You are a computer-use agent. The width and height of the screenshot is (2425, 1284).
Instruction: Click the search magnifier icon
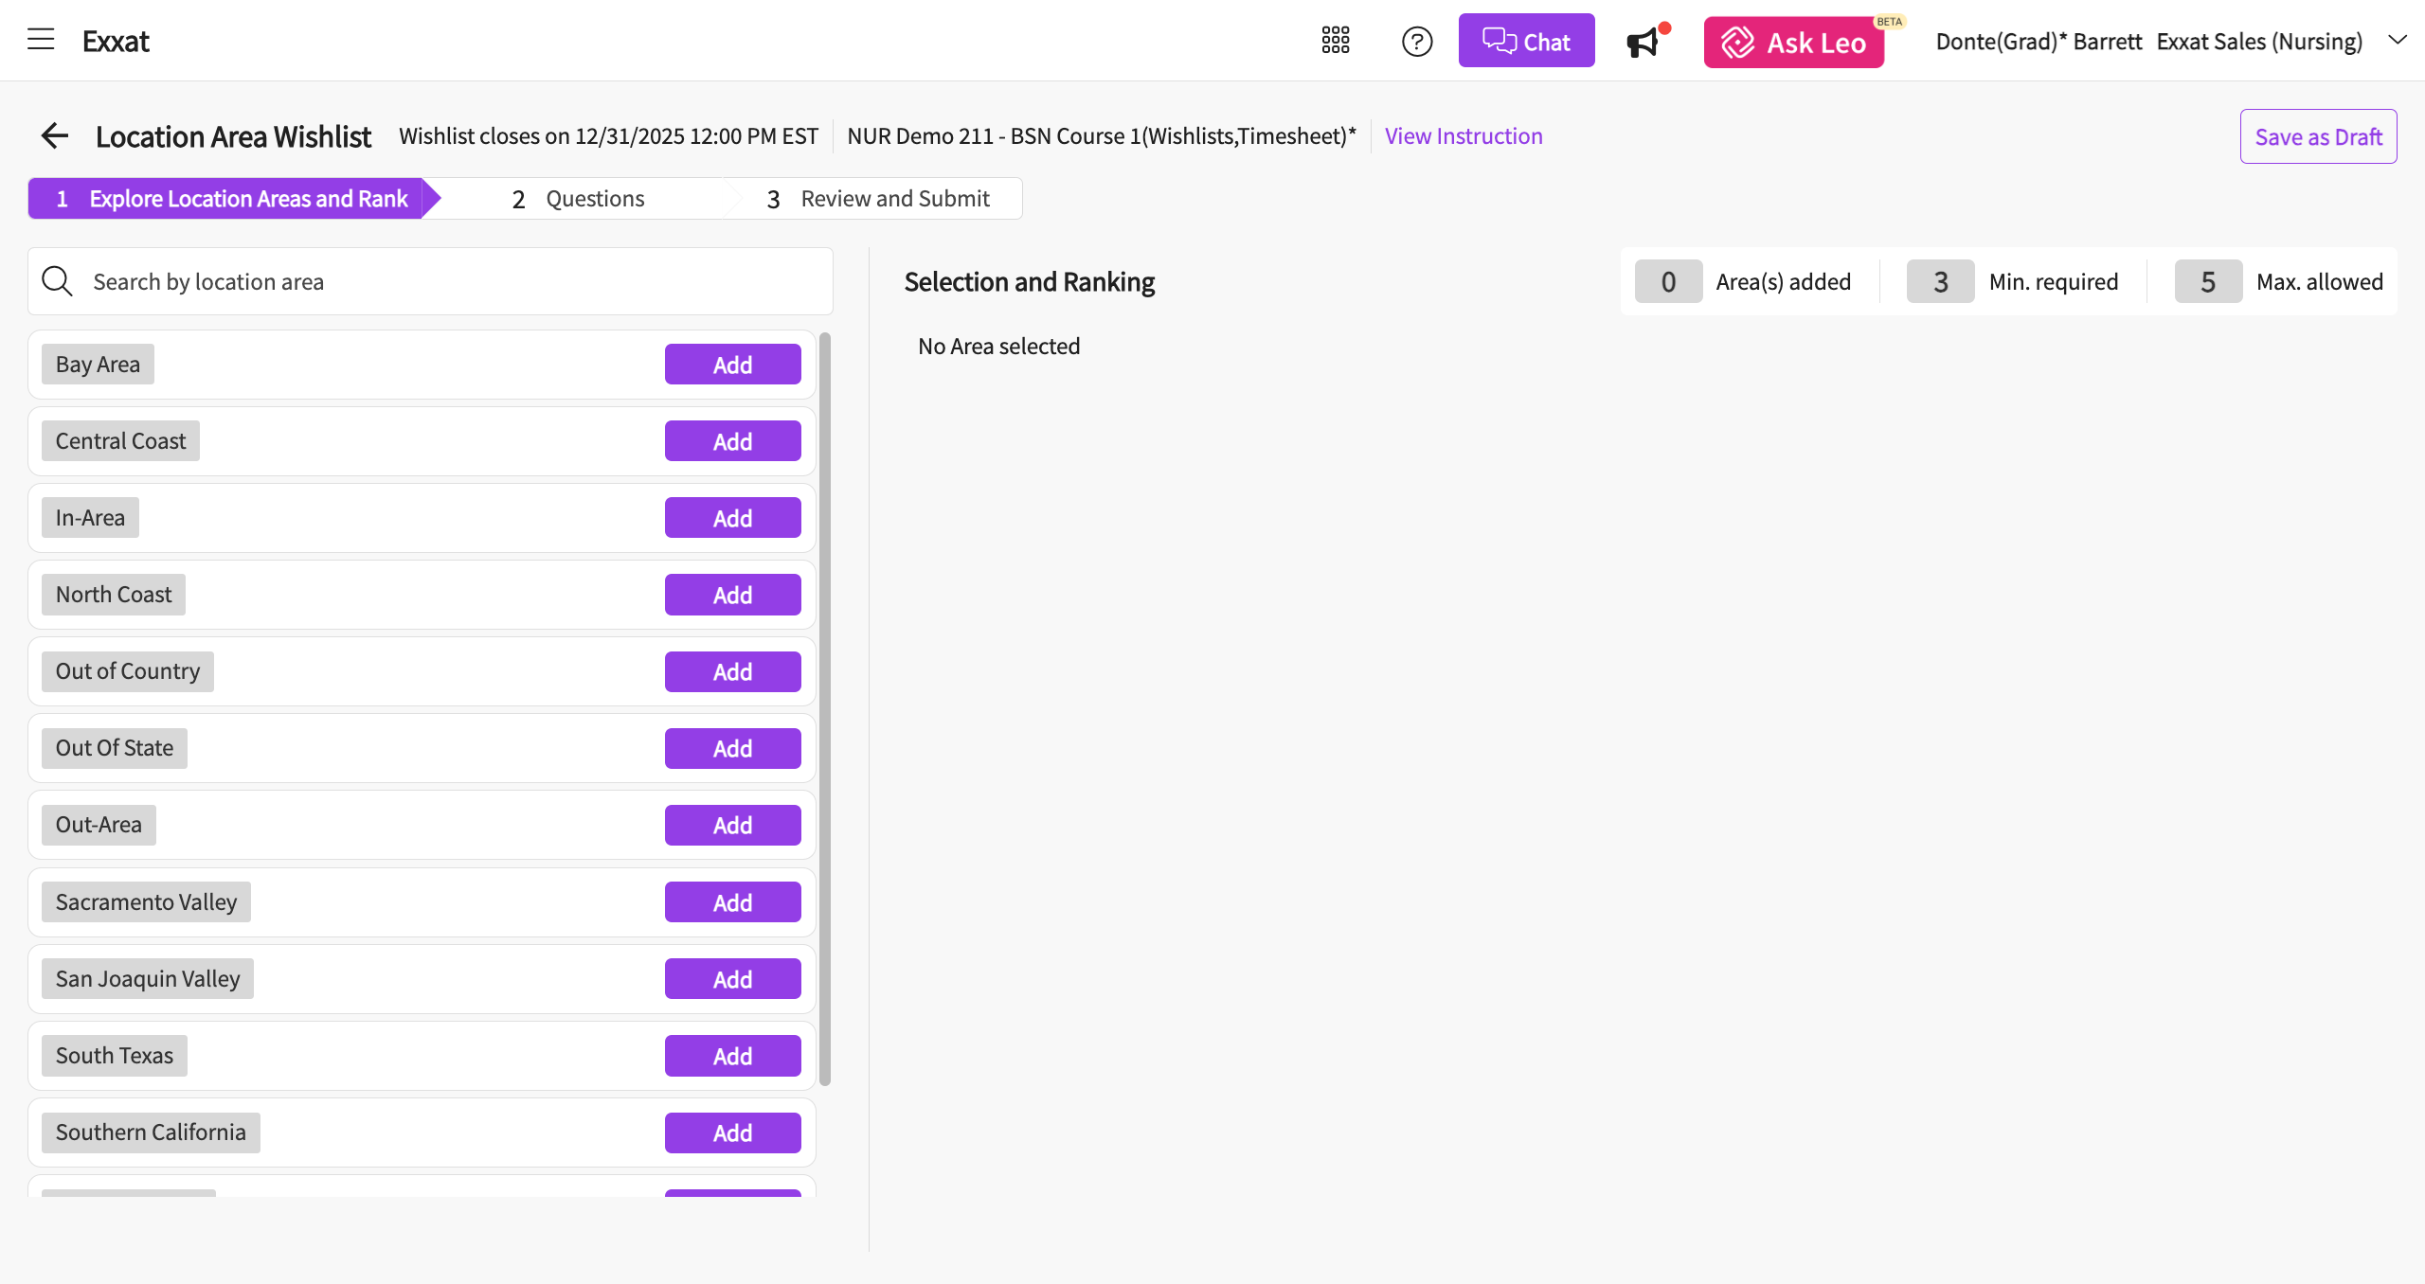58,281
